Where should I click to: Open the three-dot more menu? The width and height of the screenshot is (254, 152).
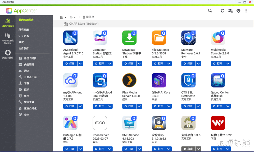point(246,11)
